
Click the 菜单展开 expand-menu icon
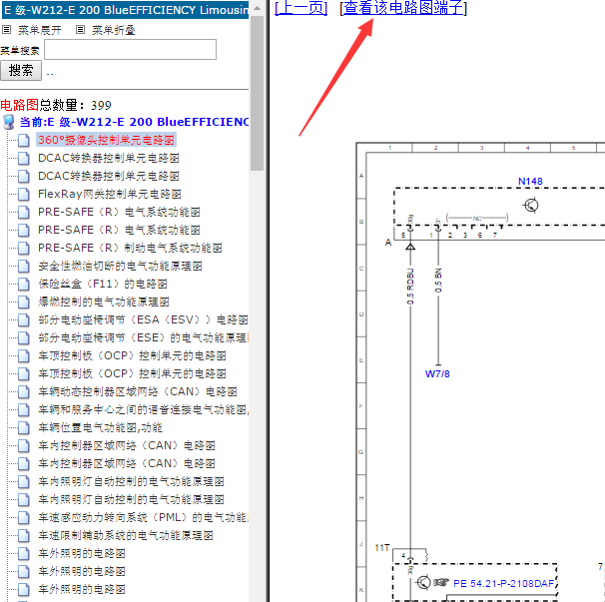pyautogui.click(x=7, y=29)
